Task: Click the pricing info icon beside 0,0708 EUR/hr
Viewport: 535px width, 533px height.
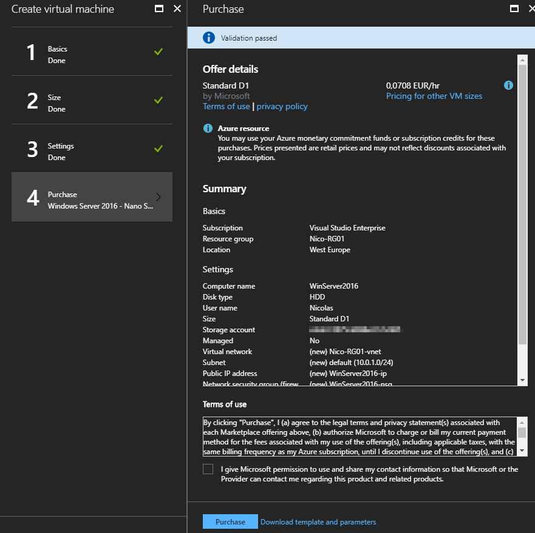Action: tap(508, 85)
